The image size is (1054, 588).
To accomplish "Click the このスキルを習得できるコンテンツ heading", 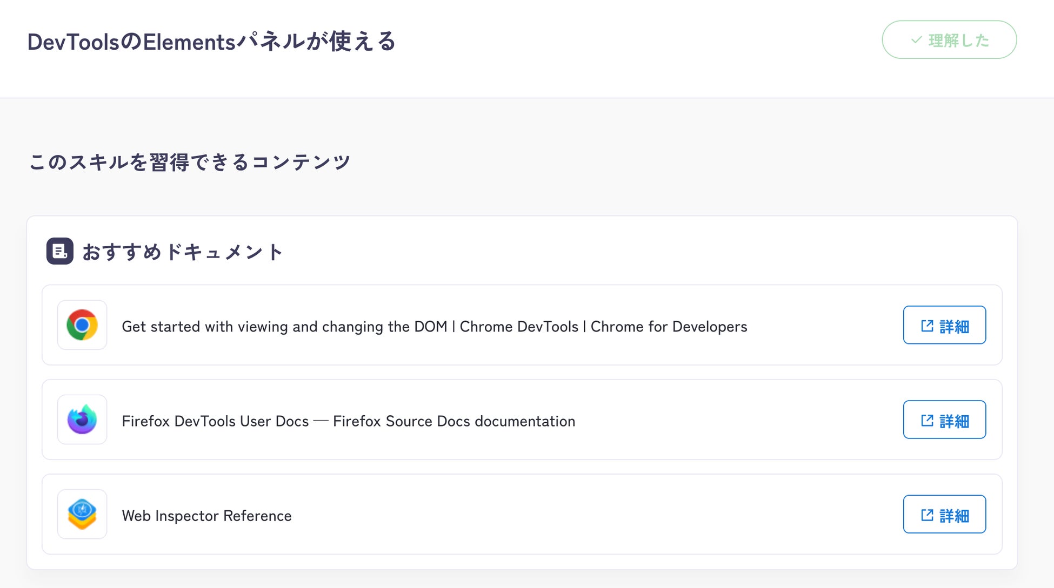I will coord(190,162).
